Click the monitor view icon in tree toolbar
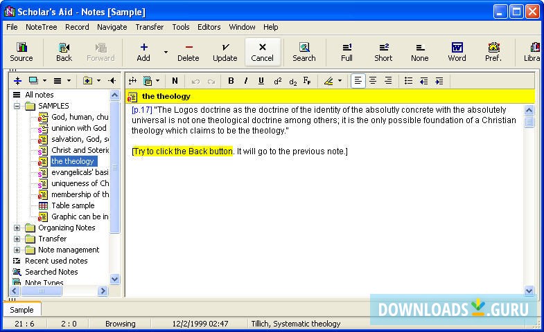 tap(34, 81)
